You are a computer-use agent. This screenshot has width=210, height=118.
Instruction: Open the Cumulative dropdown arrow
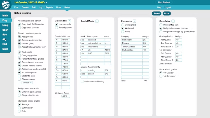click(173, 21)
